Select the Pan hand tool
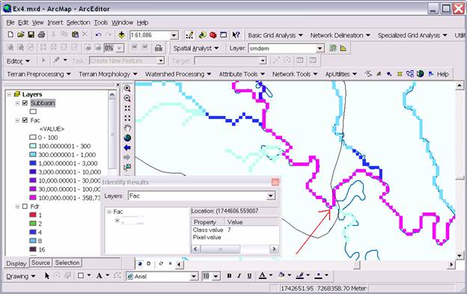 click(127, 128)
